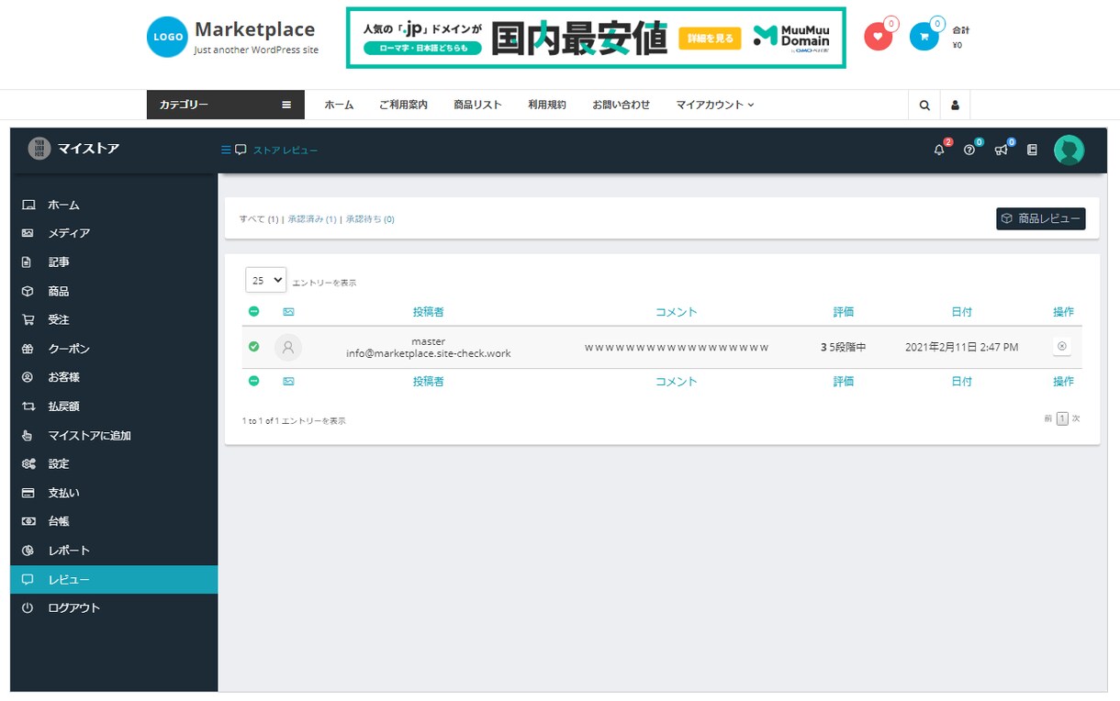
Task: Click the MuuMuu Domain banner ad
Action: coord(596,38)
